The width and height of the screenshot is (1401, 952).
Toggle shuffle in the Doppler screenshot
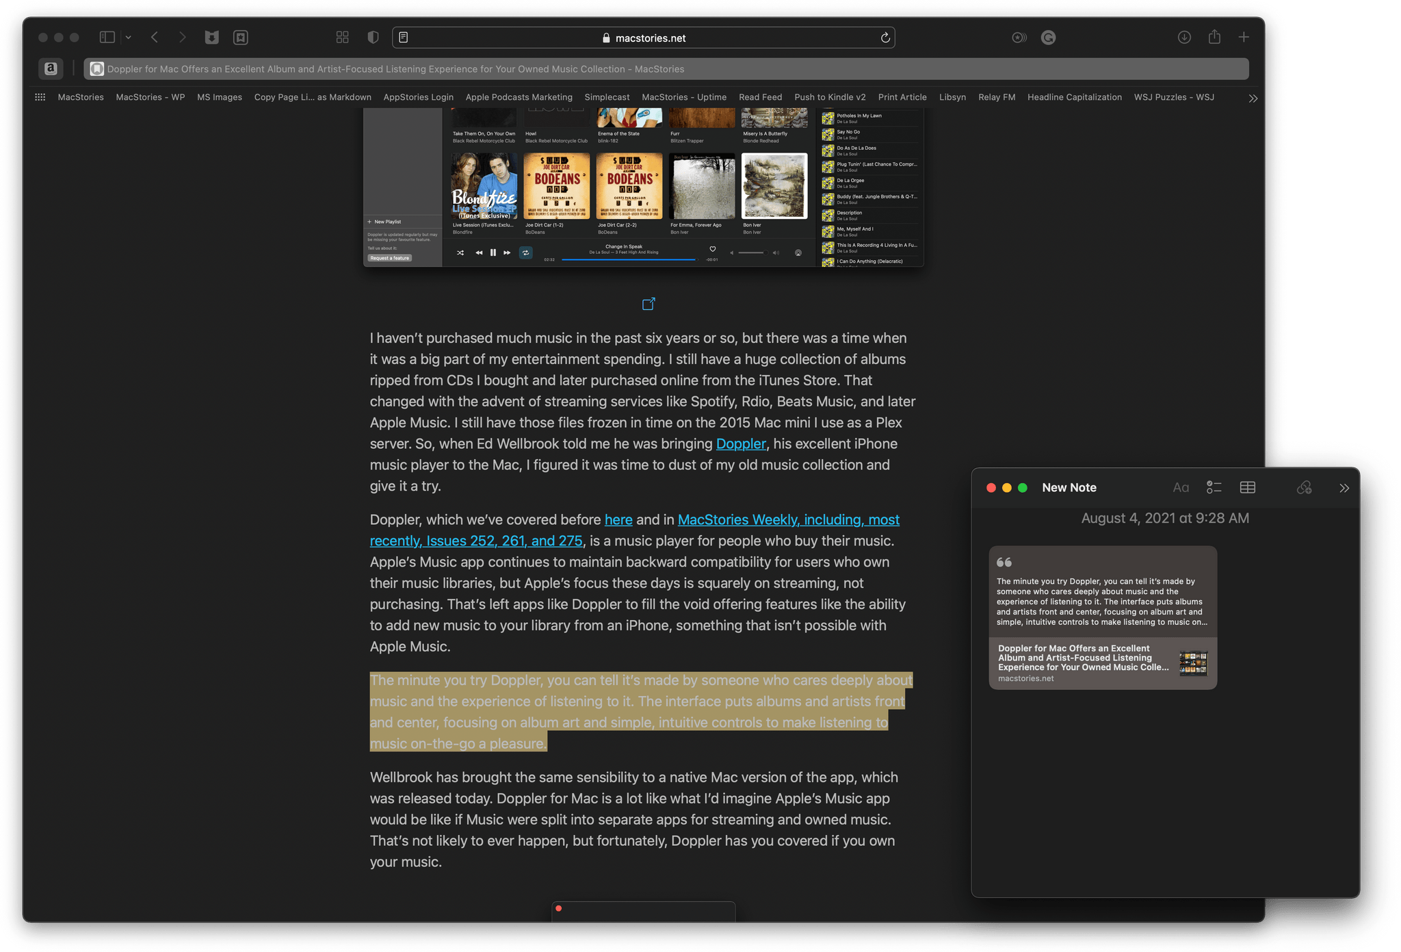[x=460, y=253]
